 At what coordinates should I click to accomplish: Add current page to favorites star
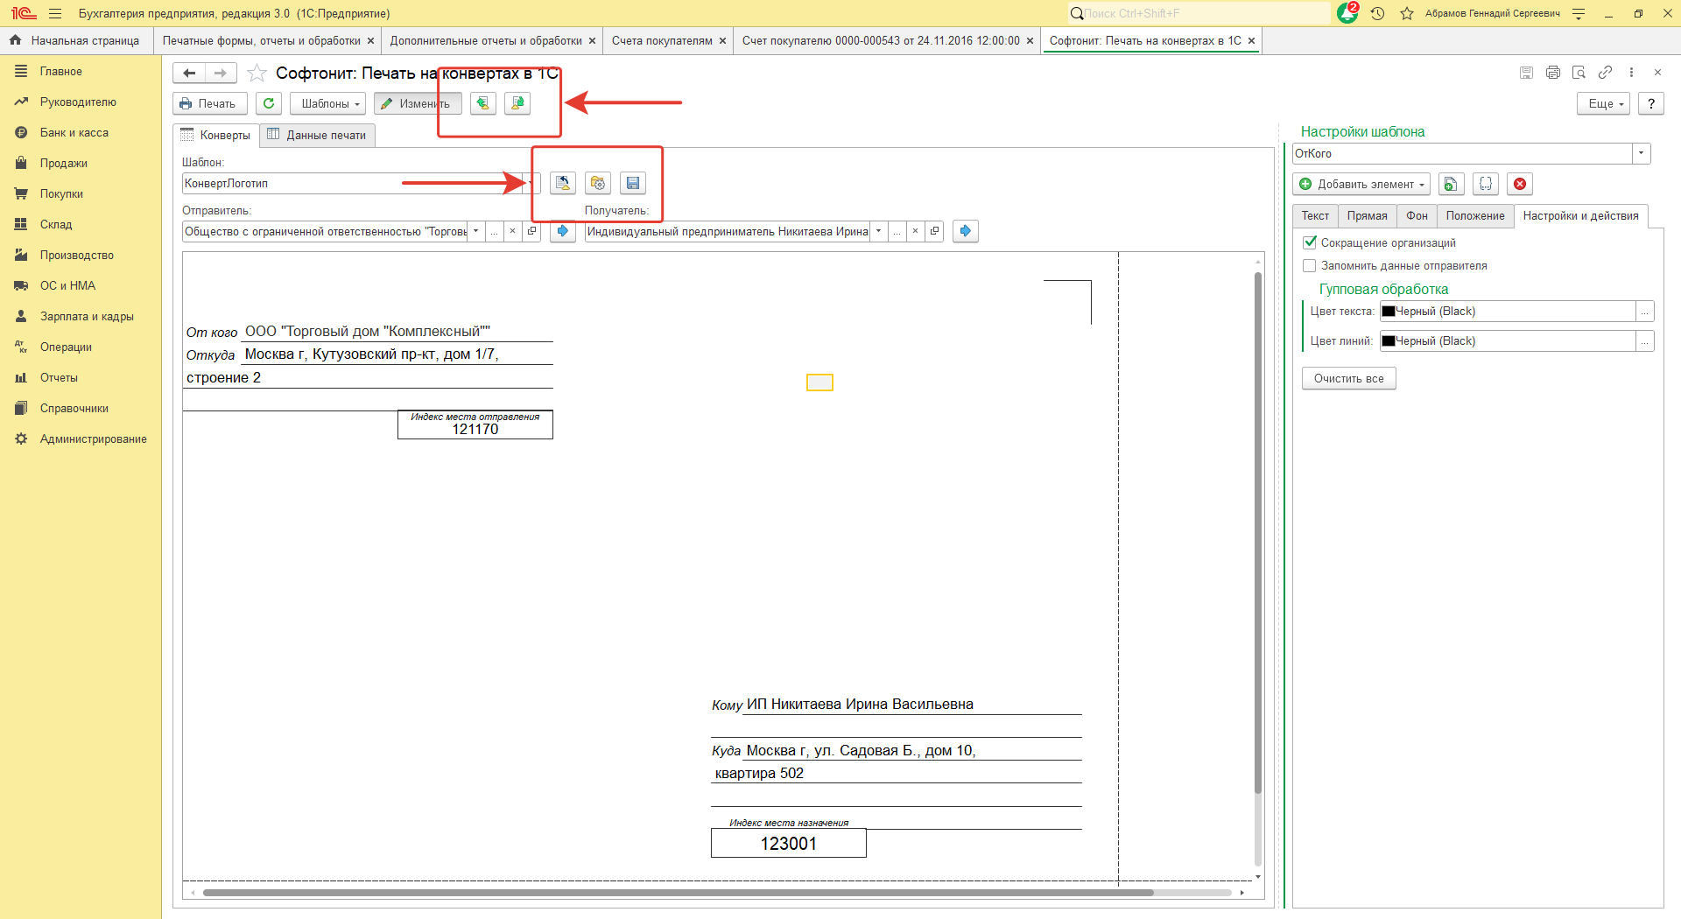(257, 74)
